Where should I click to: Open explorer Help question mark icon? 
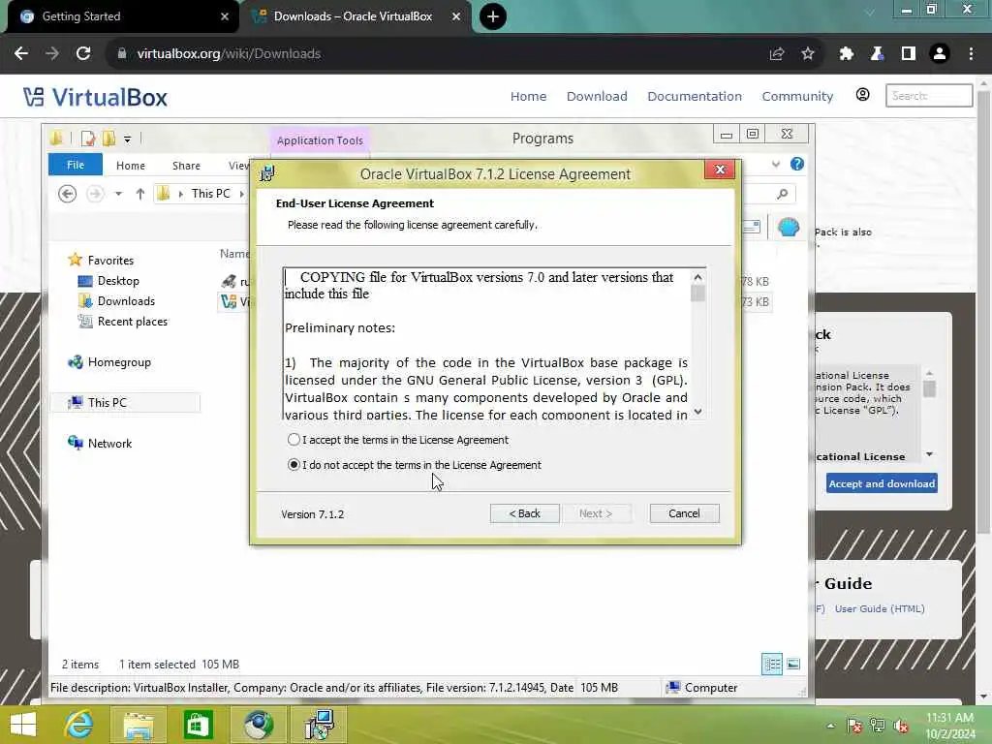[797, 165]
